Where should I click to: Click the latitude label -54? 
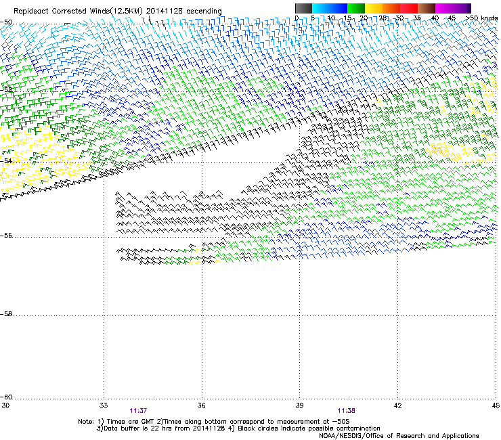click(x=6, y=160)
